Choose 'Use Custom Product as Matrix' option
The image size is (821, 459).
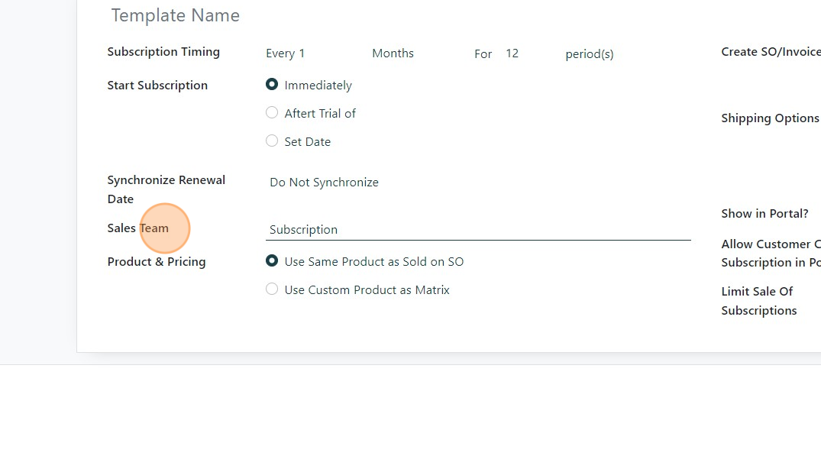coord(272,289)
